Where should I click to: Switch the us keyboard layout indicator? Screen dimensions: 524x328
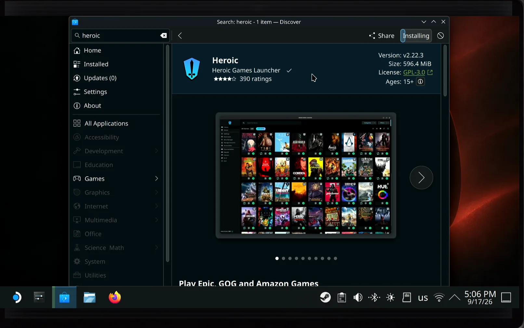click(423, 297)
